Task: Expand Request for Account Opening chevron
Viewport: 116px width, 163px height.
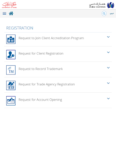Action: click(108, 98)
